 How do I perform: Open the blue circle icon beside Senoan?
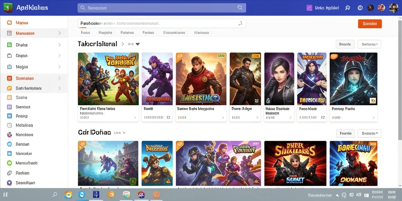9,144
